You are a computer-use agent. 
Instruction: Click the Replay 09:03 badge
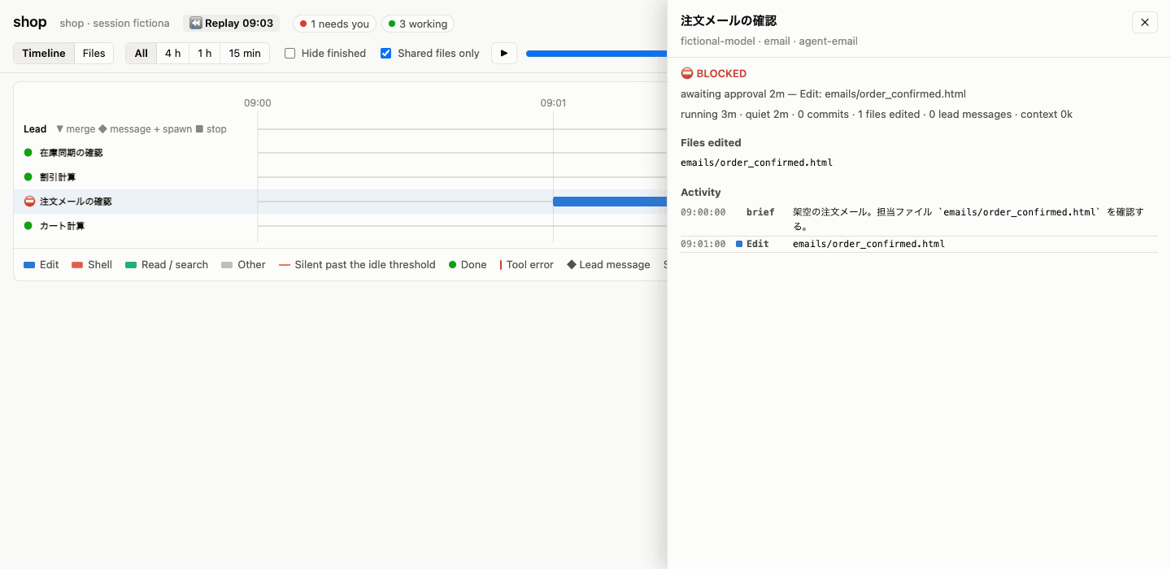[x=231, y=24]
